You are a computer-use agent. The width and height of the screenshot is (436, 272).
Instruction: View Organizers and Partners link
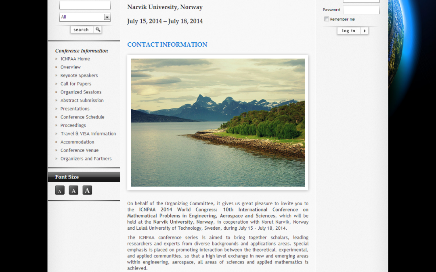tap(86, 159)
